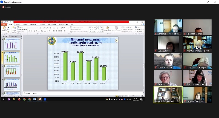Open the font name combo box
219x118 pixels.
click(x=33, y=28)
